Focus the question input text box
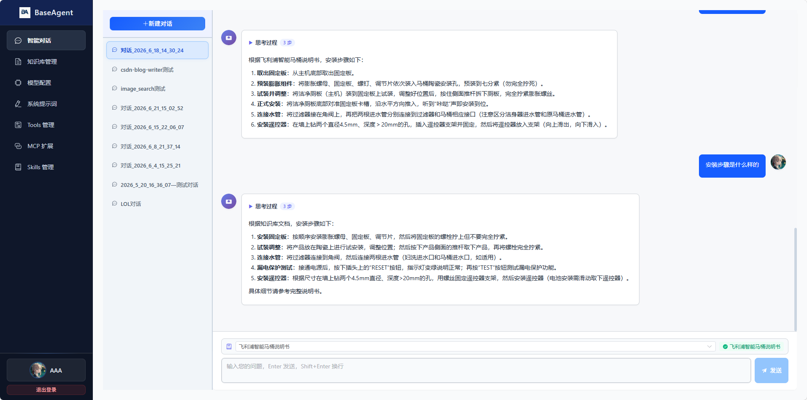Image resolution: width=807 pixels, height=400 pixels. pyautogui.click(x=486, y=370)
